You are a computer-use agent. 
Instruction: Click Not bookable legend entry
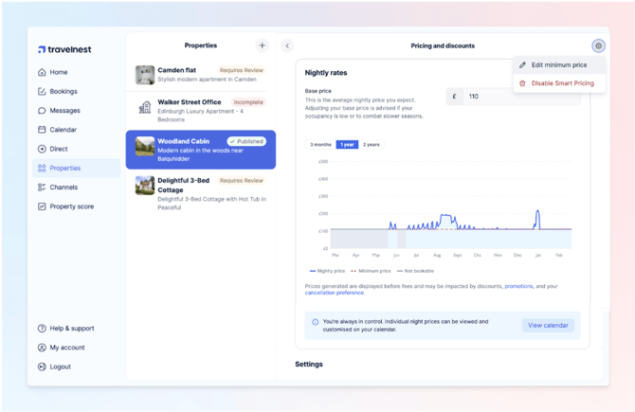pyautogui.click(x=415, y=271)
